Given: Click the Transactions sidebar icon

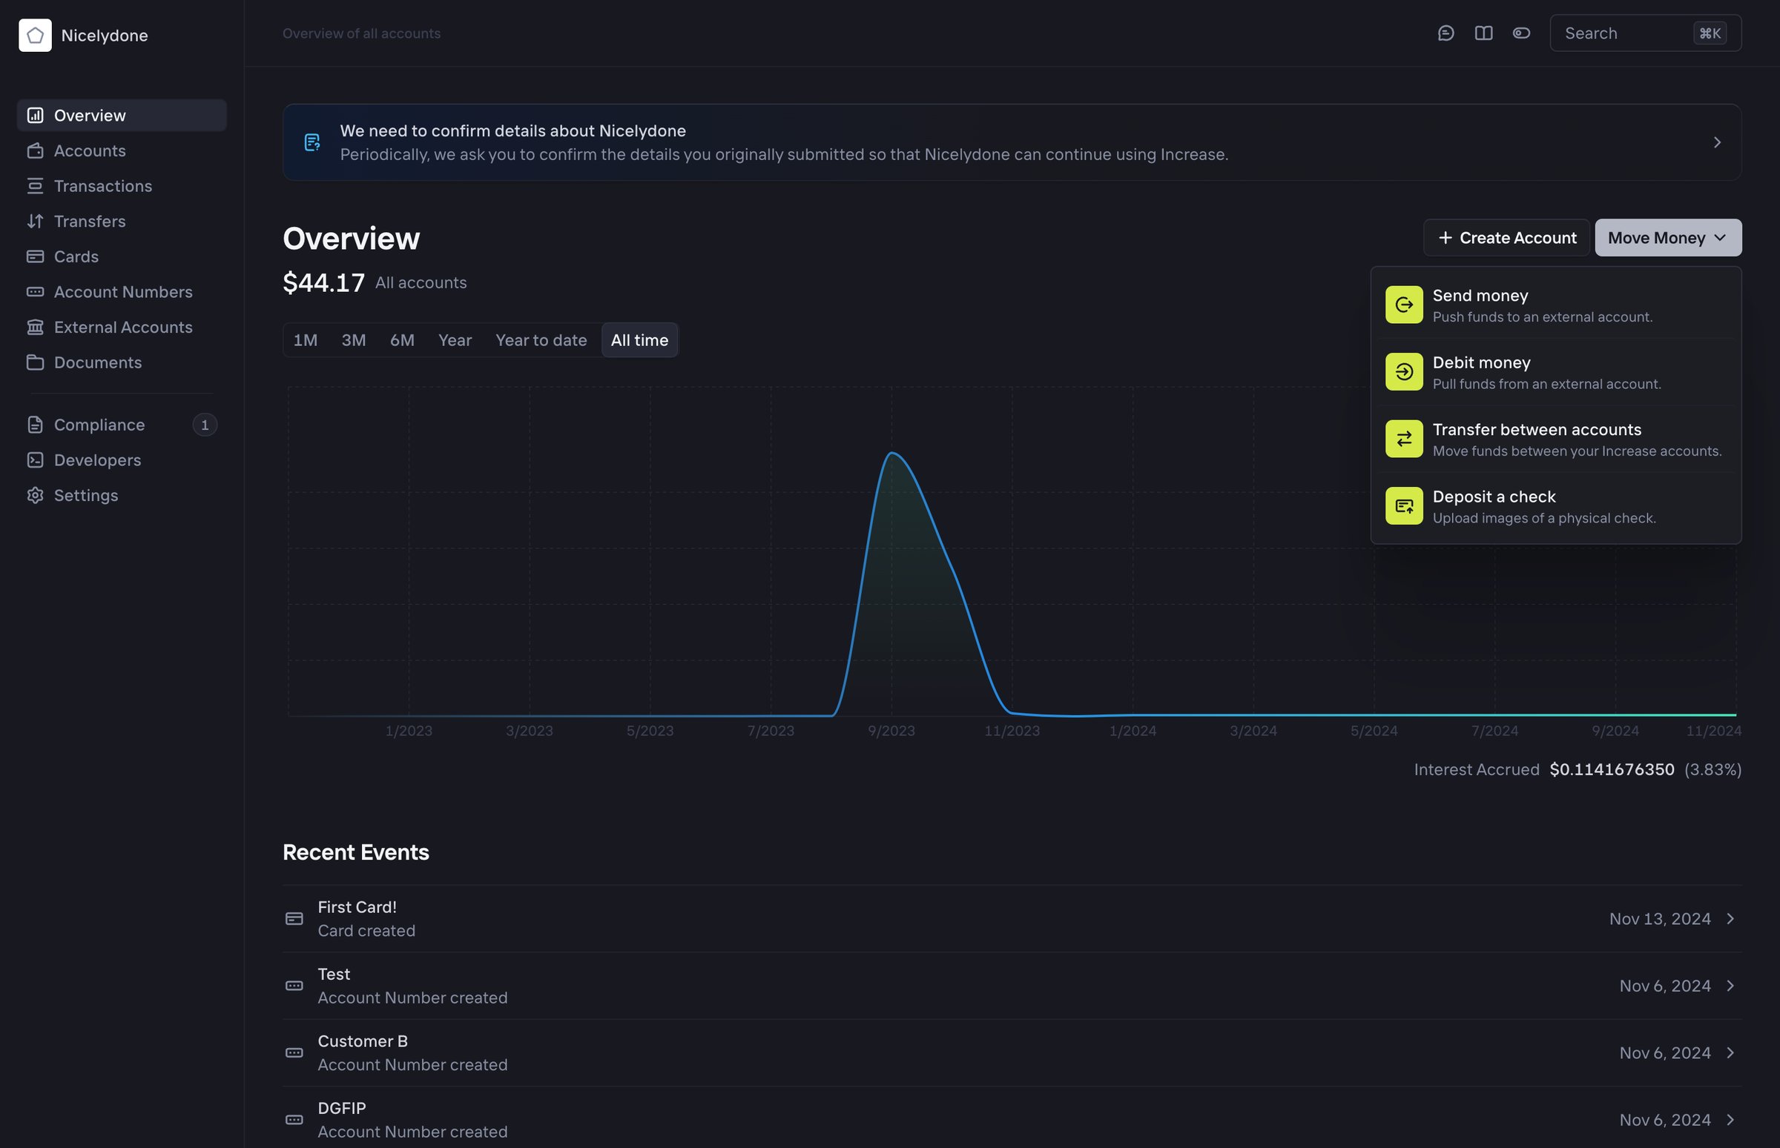Looking at the screenshot, I should (35, 185).
